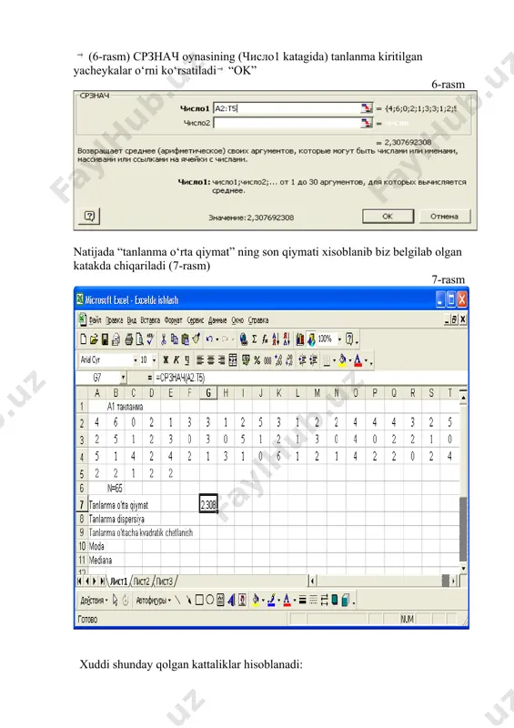Toggle italic К formatting button

point(176,360)
